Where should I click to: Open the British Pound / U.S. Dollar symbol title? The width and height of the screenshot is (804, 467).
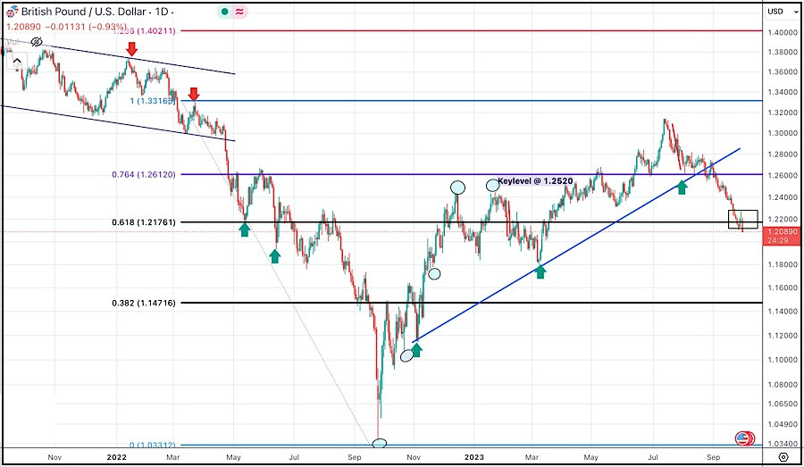(84, 12)
